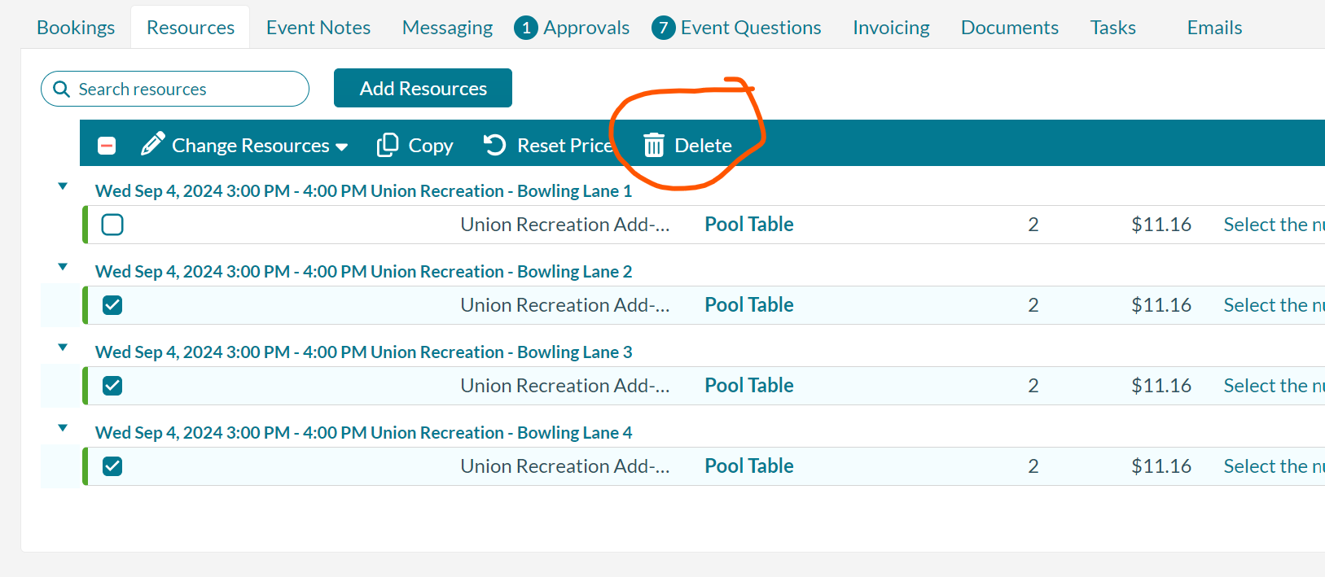Uncheck the Bowling Lane 4 Pool Table checkbox
The width and height of the screenshot is (1325, 577).
pos(112,466)
